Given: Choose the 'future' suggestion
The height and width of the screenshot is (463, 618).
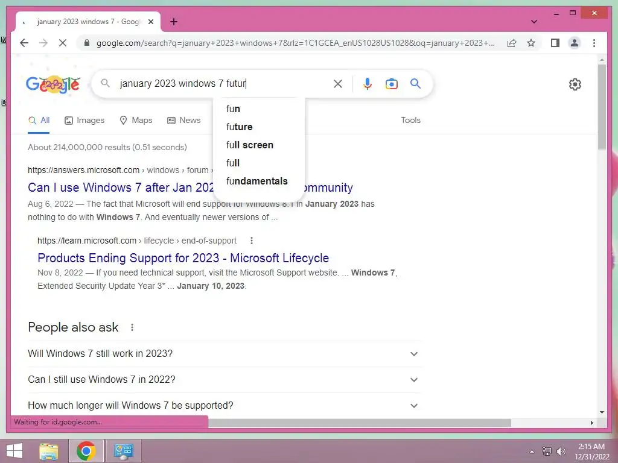Looking at the screenshot, I should pyautogui.click(x=259, y=127).
